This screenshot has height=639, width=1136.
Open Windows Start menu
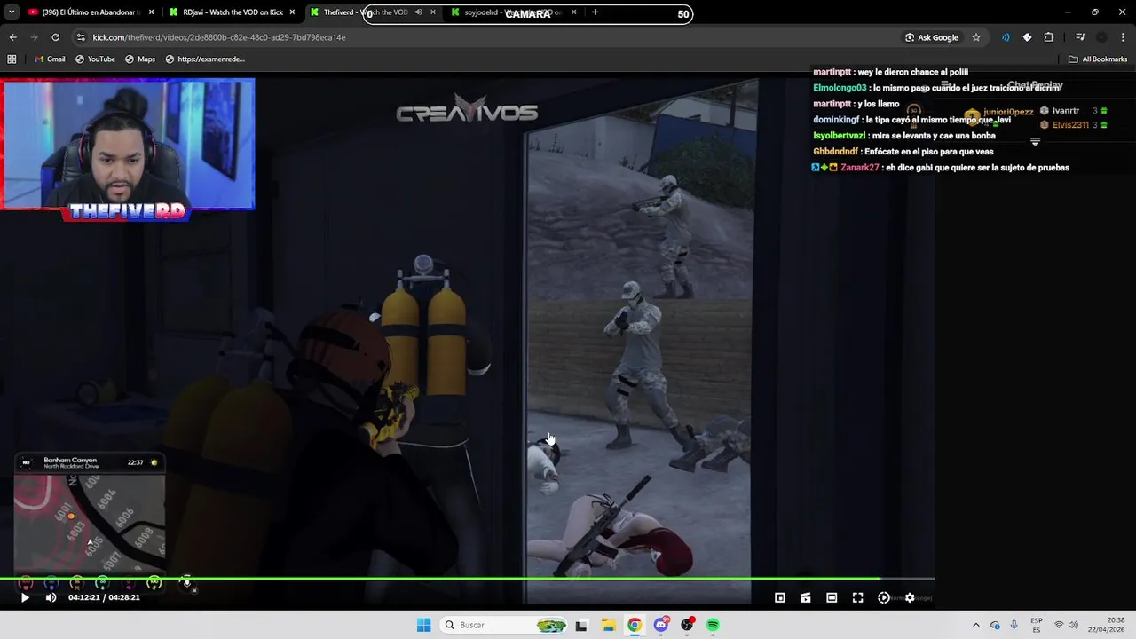click(423, 625)
